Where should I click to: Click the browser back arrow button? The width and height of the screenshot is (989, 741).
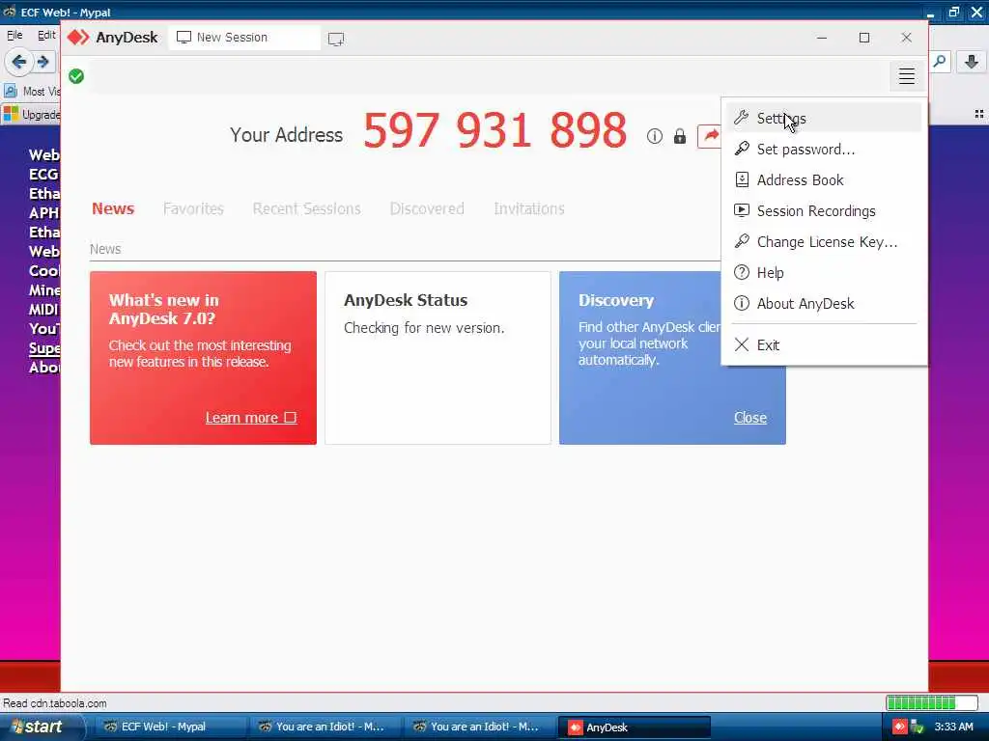[x=19, y=62]
